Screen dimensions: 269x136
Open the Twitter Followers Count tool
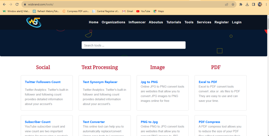click(43, 82)
